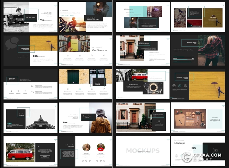The height and width of the screenshot is (168, 229).
Task: Click the woman's round team avatar
Action: (86, 147)
